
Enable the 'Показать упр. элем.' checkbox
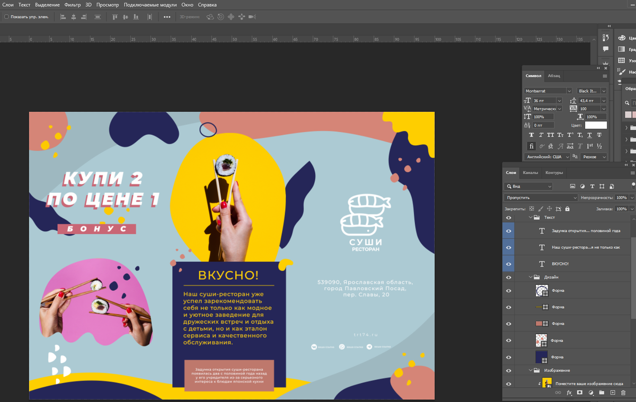pos(6,17)
